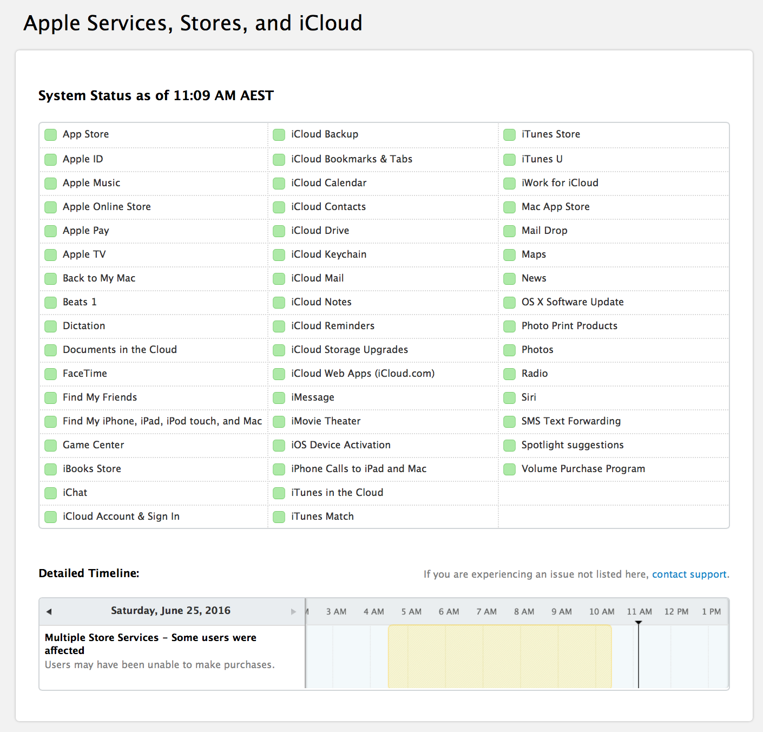Click the iWork for iCloud status indicator
The width and height of the screenshot is (763, 732).
click(x=510, y=184)
